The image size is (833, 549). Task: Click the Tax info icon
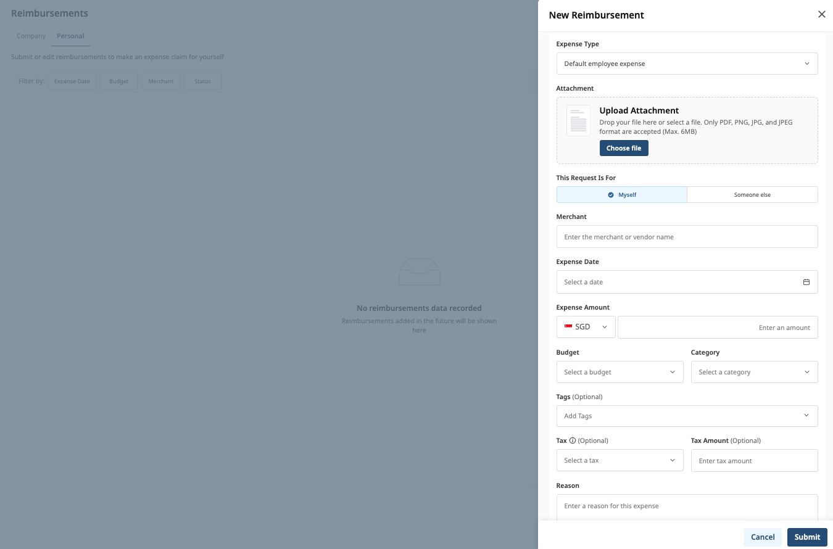click(x=573, y=440)
